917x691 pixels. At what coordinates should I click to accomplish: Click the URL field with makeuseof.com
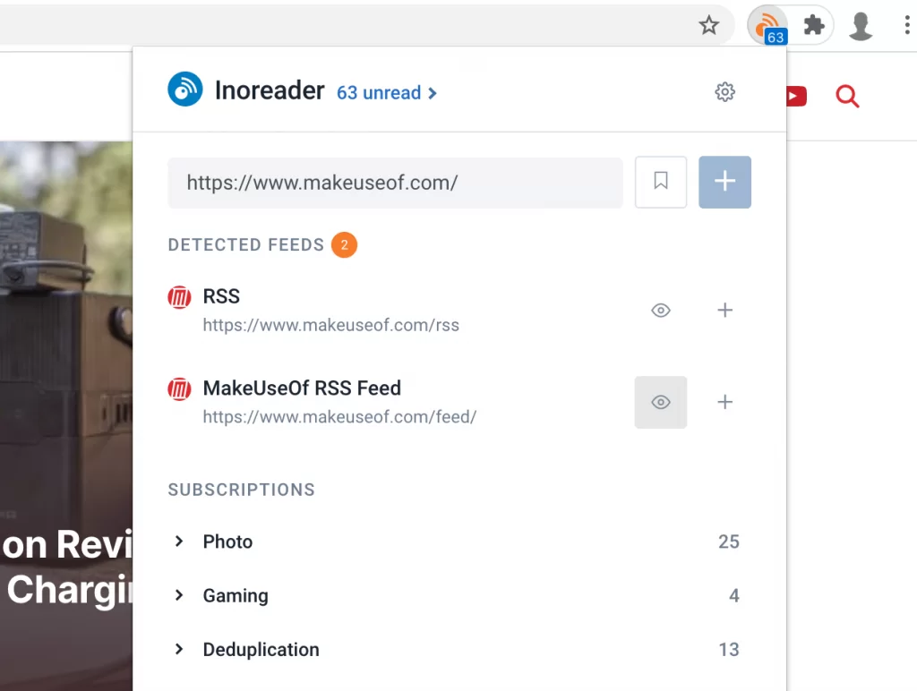pyautogui.click(x=395, y=183)
